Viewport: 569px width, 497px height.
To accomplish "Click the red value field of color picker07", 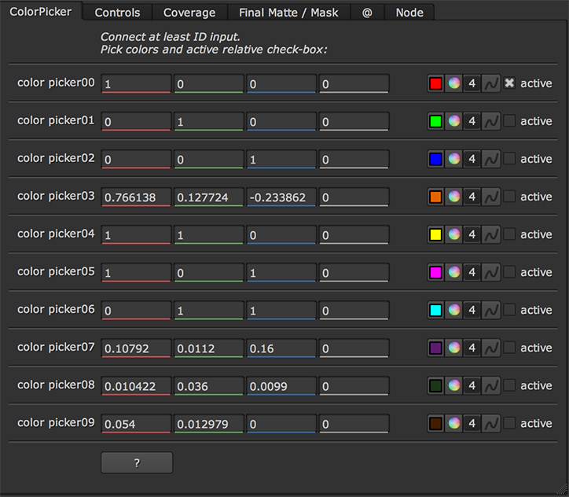I will (136, 348).
